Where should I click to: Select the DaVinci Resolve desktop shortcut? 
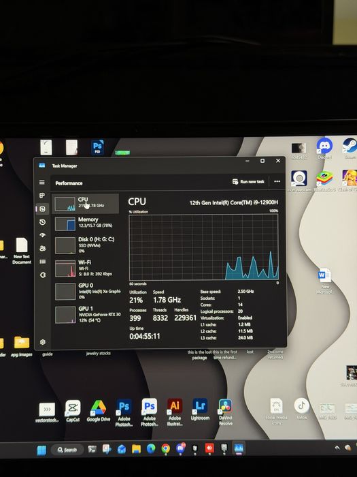click(x=226, y=412)
